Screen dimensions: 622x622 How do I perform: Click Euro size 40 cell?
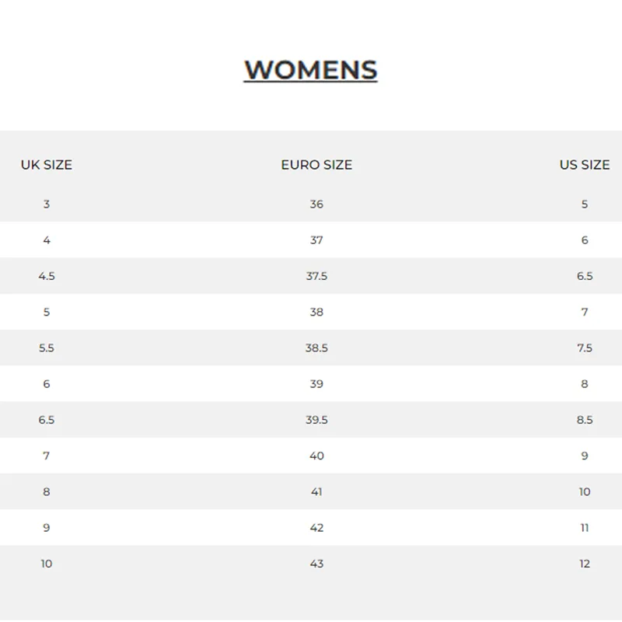[x=316, y=456]
